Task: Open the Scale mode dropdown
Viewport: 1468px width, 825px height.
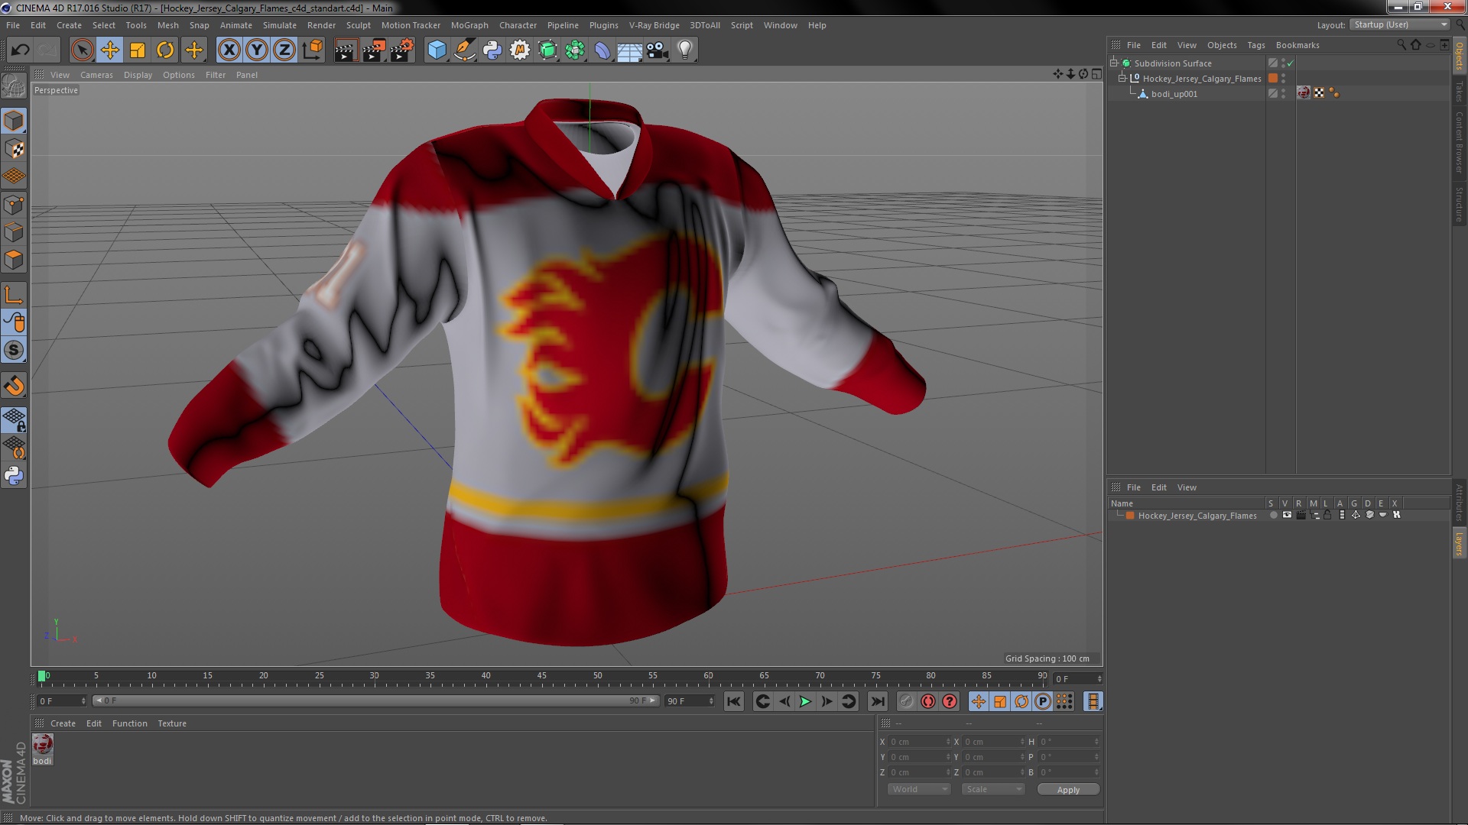Action: pos(992,789)
